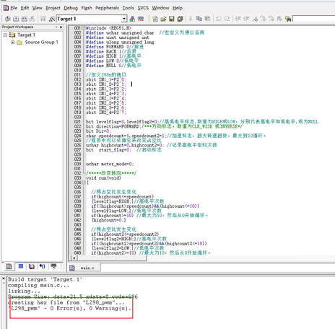Expand the Source Group 1 folder
The height and width of the screenshot is (329, 335).
[12, 43]
